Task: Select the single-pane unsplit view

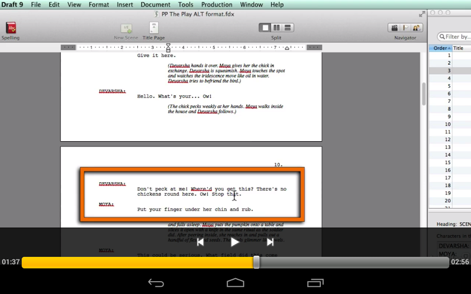Action: click(x=266, y=28)
